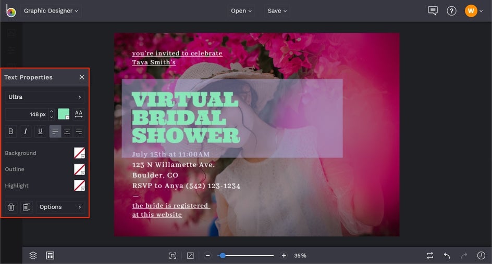
Task: Select center text alignment
Action: pos(67,131)
